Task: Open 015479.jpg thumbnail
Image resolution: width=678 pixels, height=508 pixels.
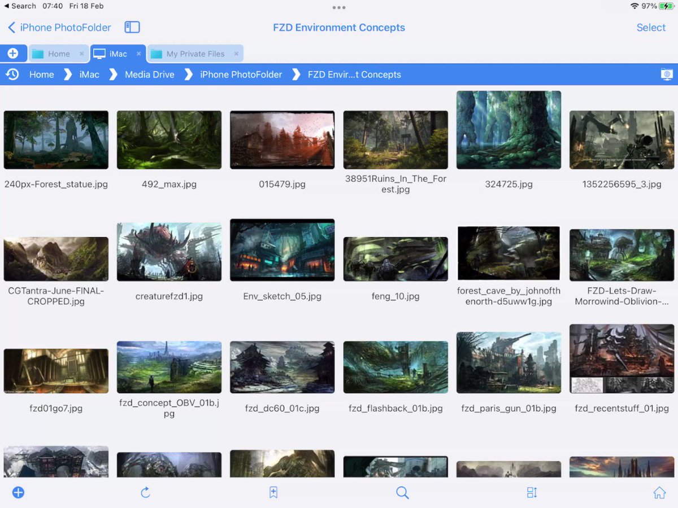Action: [282, 140]
